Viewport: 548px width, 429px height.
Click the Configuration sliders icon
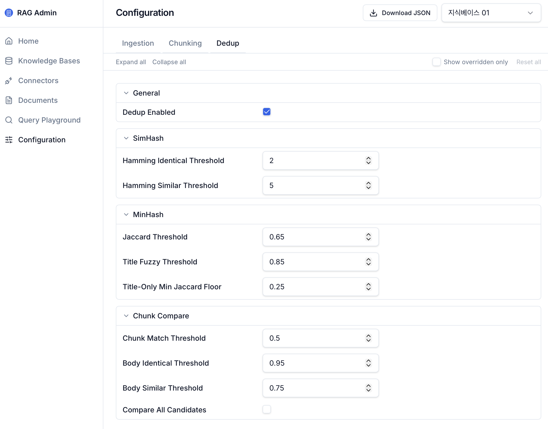9,140
